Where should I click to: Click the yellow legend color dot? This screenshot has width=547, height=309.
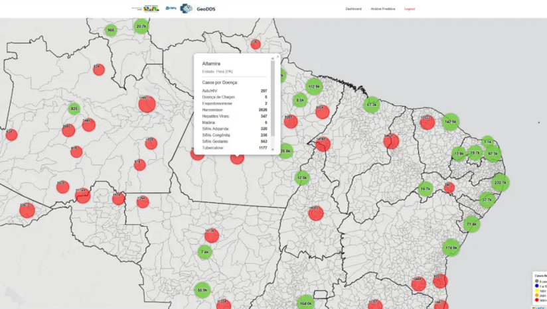[x=536, y=290]
